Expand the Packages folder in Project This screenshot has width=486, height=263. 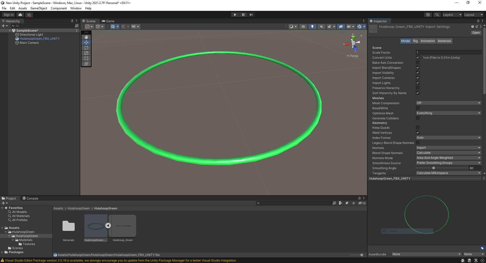2,252
